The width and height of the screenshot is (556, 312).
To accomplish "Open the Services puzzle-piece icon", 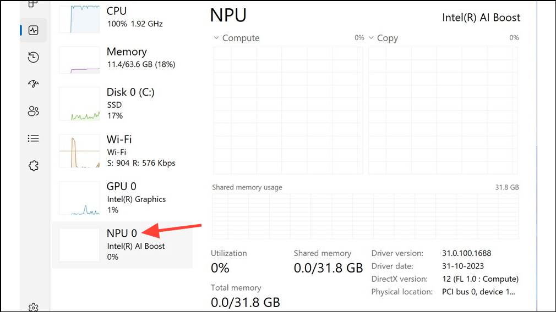I will [34, 165].
